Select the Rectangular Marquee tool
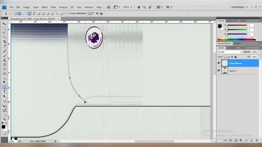The width and height of the screenshot is (262, 147). (x=5, y=28)
